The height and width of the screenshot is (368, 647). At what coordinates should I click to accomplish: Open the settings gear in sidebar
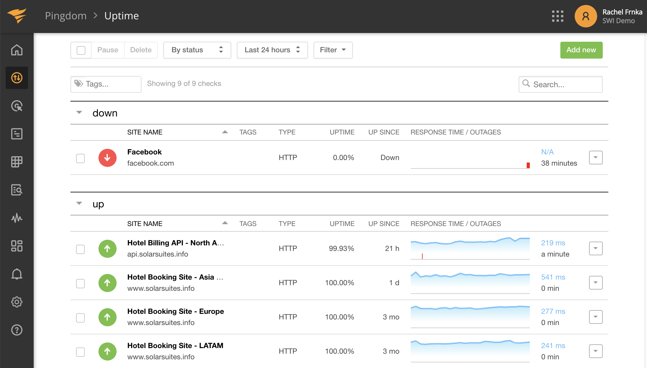(x=17, y=302)
